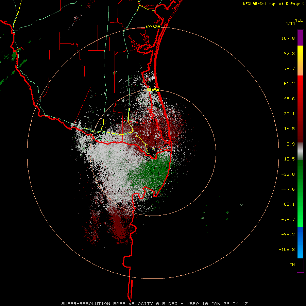Click the 76.7 velocity scale value
The width and height of the screenshot is (306, 306).
pos(289,68)
